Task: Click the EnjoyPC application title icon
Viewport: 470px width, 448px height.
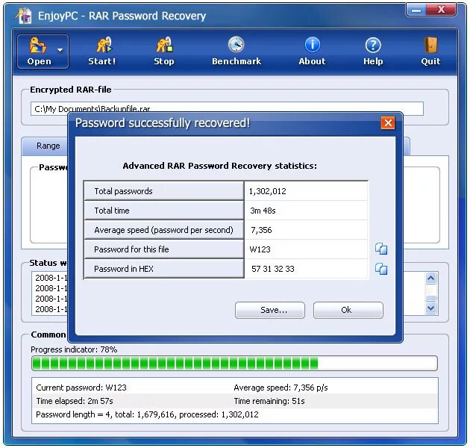Action: point(25,16)
